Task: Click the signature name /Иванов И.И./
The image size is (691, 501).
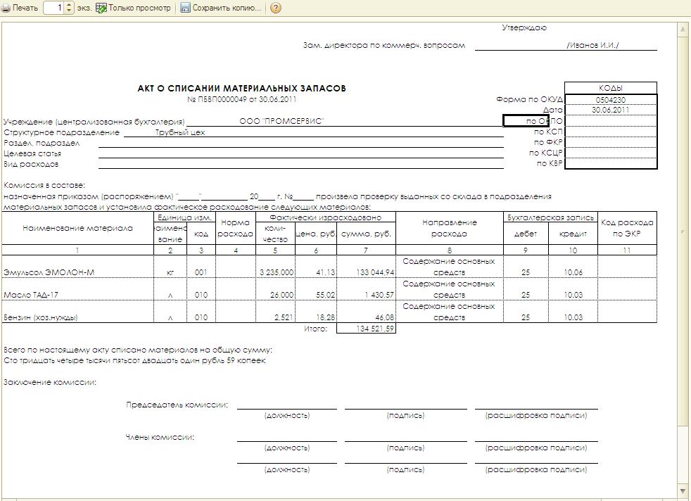Action: coord(592,45)
